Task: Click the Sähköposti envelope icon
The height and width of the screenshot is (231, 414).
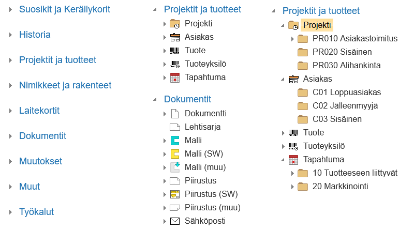Action: (x=174, y=221)
